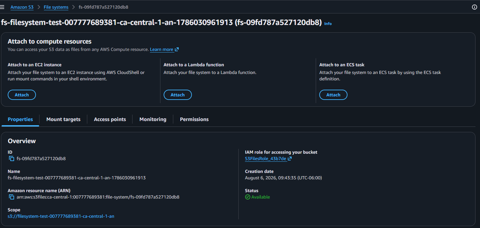This screenshot has height=228, width=480.
Task: Attach file system to an ECS task
Action: pos(333,95)
